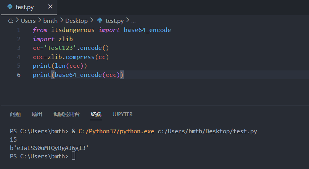
Task: Open the 调试控制台 panel tab
Action: (67, 114)
